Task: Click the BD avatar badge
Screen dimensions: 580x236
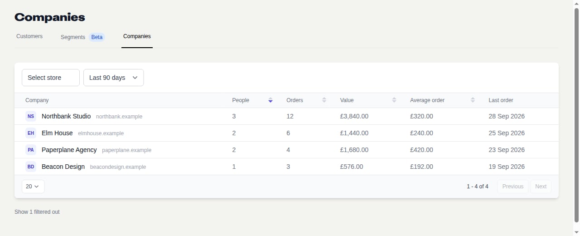Action: (x=31, y=167)
